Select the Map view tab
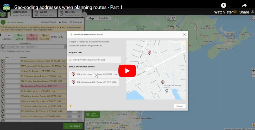Image resolution: width=255 pixels, height=130 pixels. 91,18
